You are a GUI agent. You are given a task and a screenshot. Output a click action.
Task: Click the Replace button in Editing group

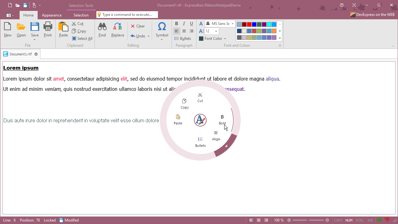[x=118, y=30]
